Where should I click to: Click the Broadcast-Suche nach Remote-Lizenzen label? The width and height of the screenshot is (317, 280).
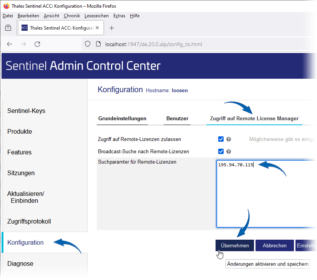143,151
